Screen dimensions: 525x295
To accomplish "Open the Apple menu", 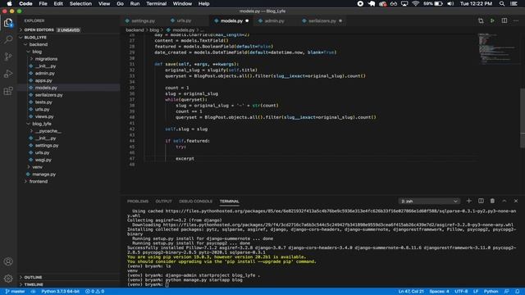I will pos(9,3).
